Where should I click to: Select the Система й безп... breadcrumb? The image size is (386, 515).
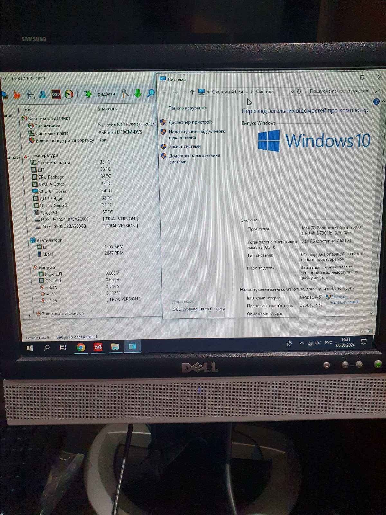[x=230, y=92]
